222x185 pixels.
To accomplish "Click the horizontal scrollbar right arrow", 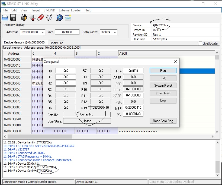I will [x=212, y=136].
